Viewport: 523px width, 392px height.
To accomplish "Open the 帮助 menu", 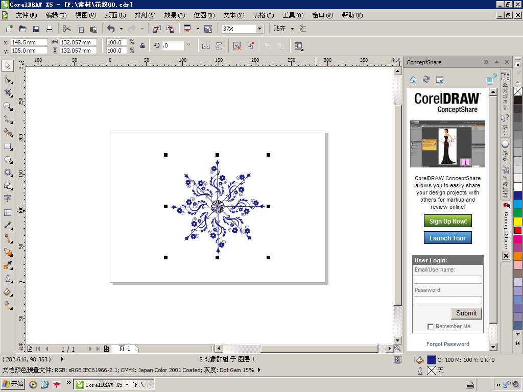I will click(352, 15).
